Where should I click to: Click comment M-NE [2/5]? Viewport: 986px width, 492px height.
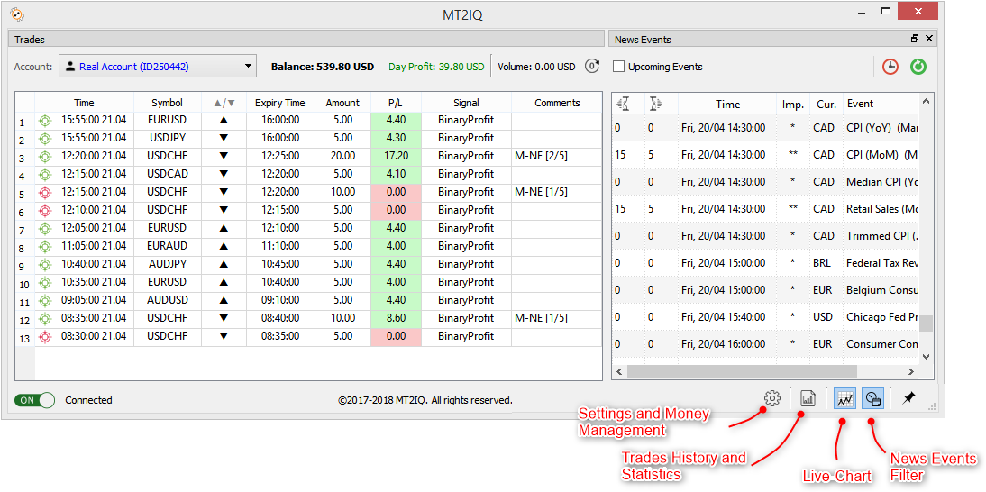pos(541,155)
